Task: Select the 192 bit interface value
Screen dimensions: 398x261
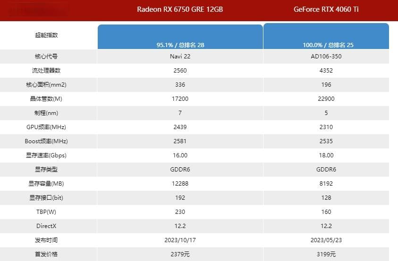Action: (180, 198)
